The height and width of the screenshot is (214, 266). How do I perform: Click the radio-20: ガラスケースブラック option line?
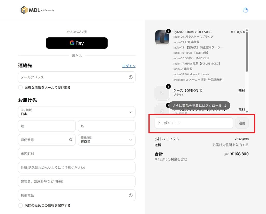193,37
